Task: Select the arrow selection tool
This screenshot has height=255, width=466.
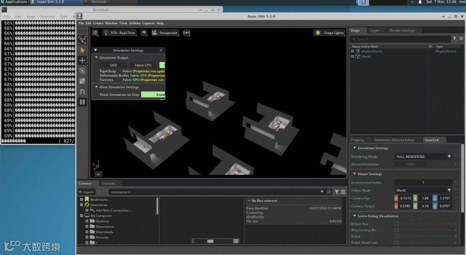Action: coord(82,50)
